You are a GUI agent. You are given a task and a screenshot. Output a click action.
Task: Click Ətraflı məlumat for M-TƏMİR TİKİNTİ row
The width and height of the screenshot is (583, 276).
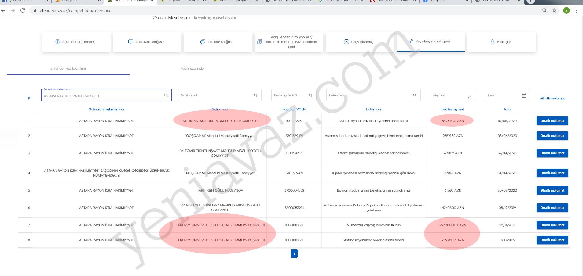click(552, 153)
